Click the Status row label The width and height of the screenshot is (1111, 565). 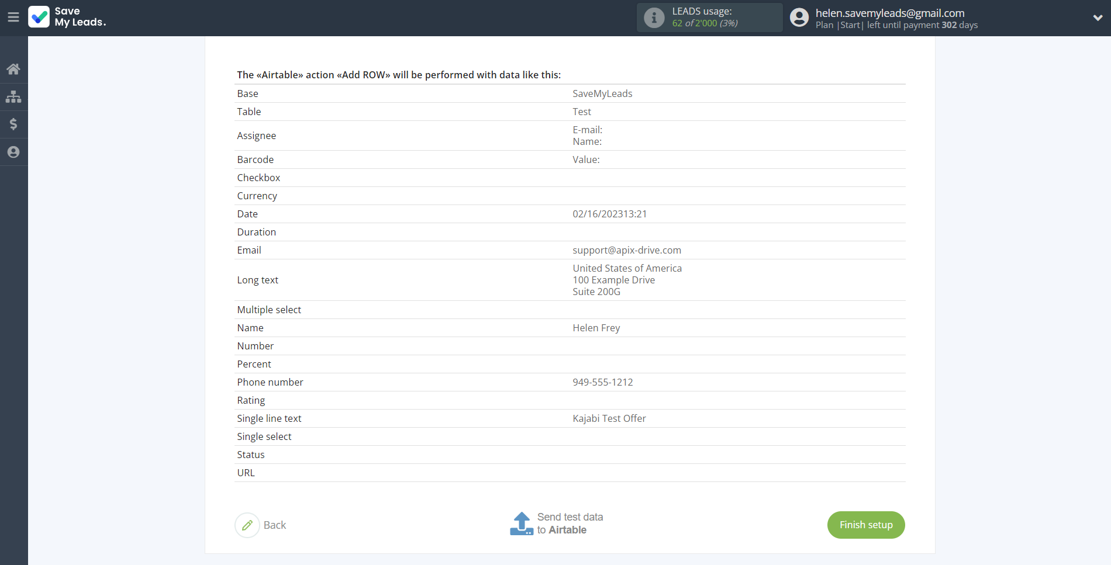[x=251, y=455]
